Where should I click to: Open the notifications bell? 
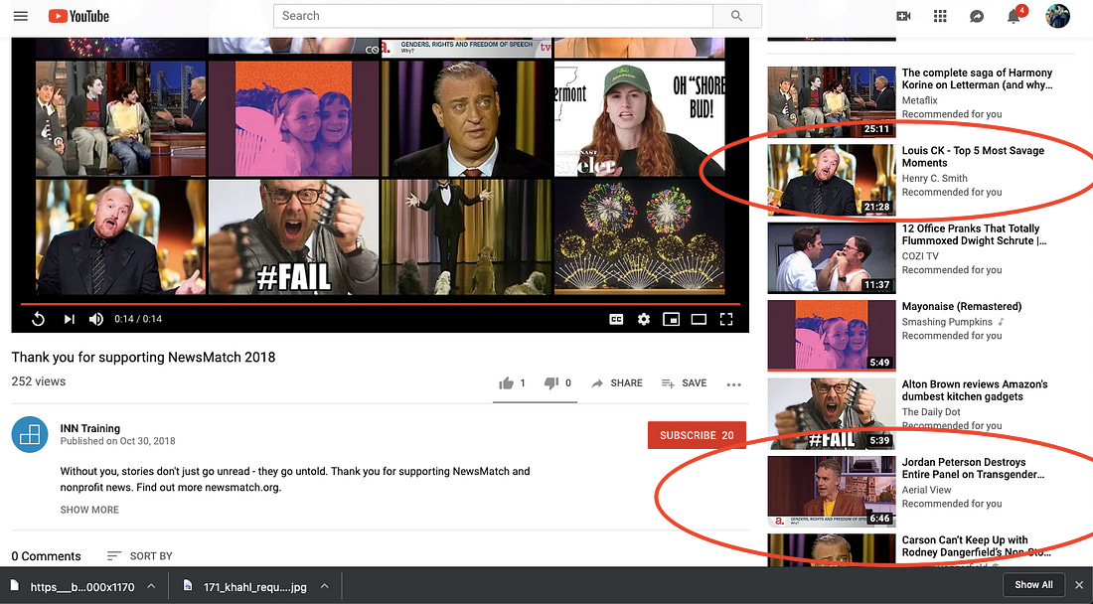pyautogui.click(x=1014, y=16)
